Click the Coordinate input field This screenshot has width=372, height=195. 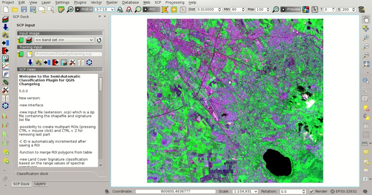click(175, 191)
